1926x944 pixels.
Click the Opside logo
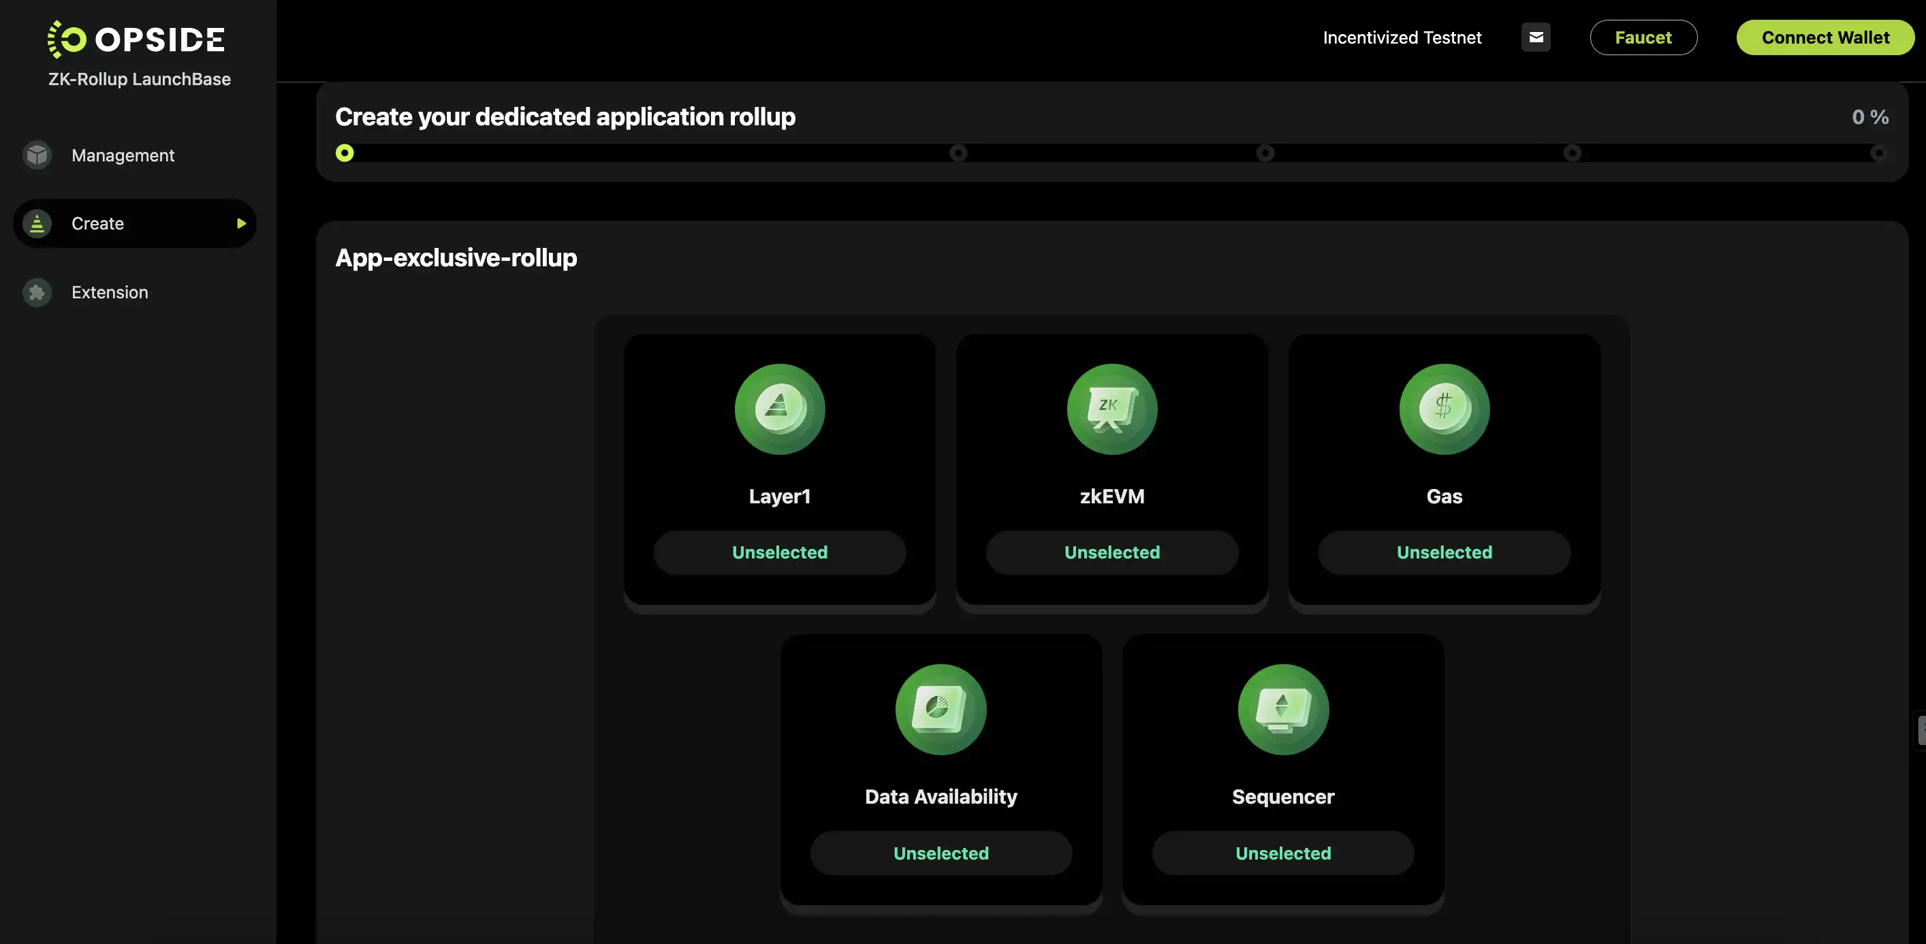tap(136, 39)
